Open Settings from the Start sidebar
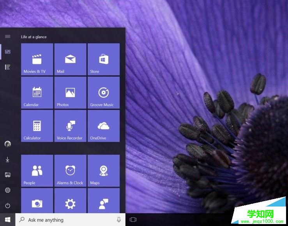 pos(7,190)
